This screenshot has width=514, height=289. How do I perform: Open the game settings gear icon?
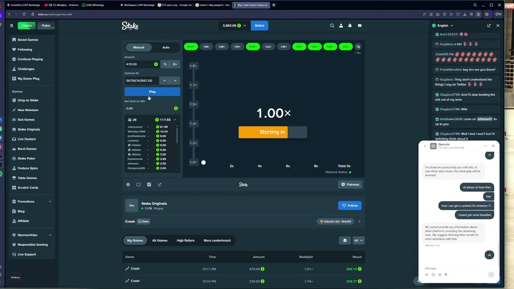[128, 185]
